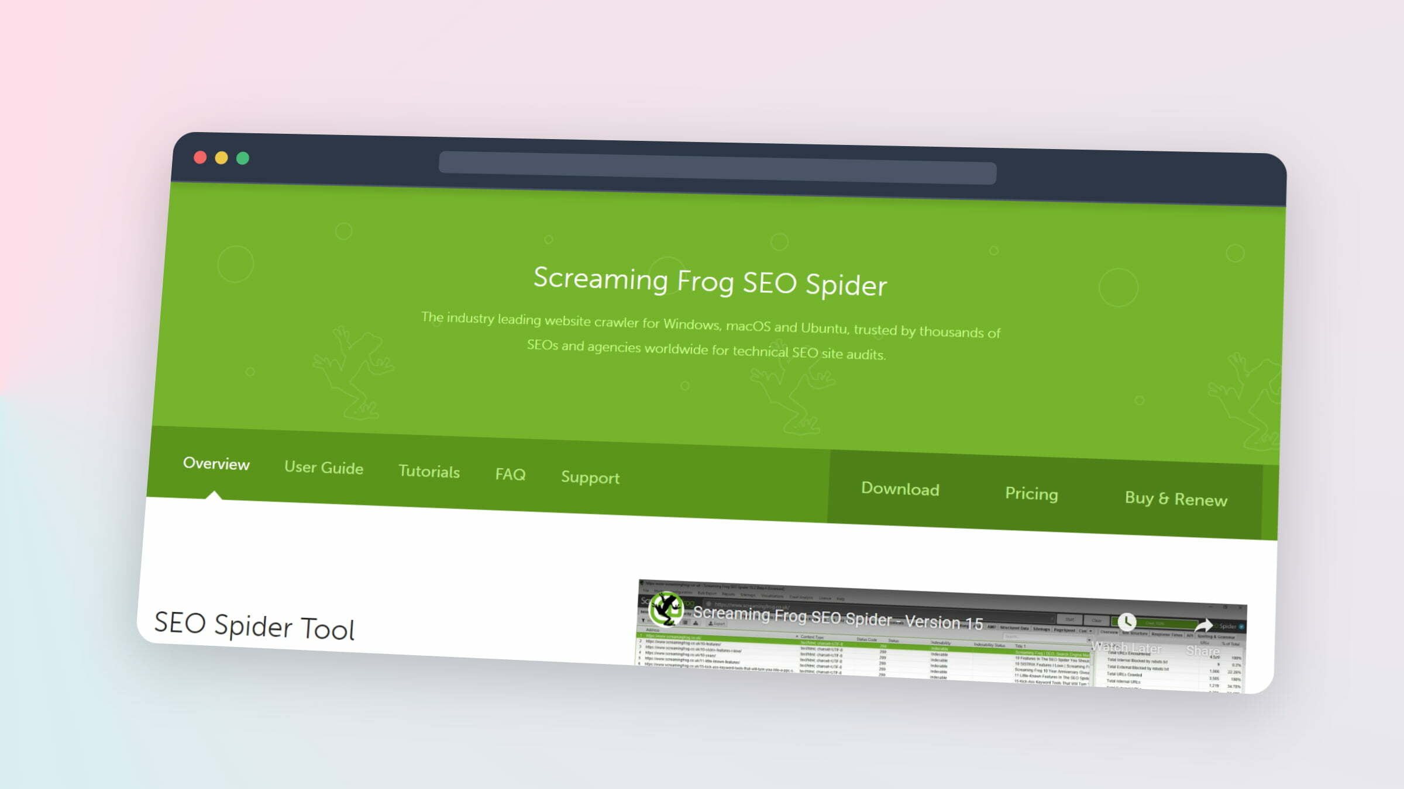Select the Overview tab
The image size is (1404, 789).
(x=216, y=465)
